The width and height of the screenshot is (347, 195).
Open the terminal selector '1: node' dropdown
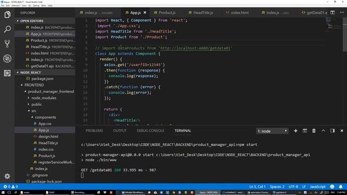point(272,131)
